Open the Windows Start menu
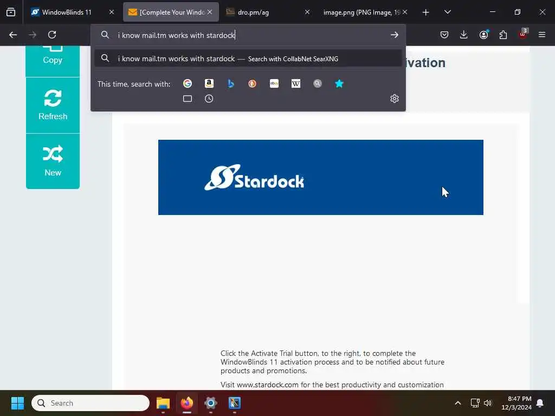This screenshot has width=555, height=416. (17, 403)
